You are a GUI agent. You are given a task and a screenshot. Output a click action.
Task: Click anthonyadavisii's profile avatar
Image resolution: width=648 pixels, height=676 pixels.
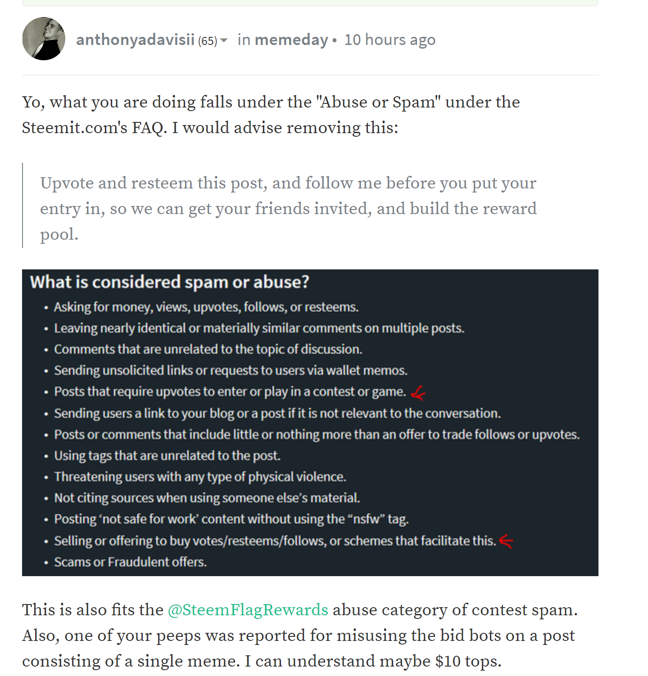click(44, 39)
